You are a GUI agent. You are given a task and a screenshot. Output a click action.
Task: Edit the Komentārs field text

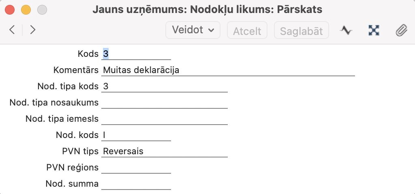tap(228, 70)
